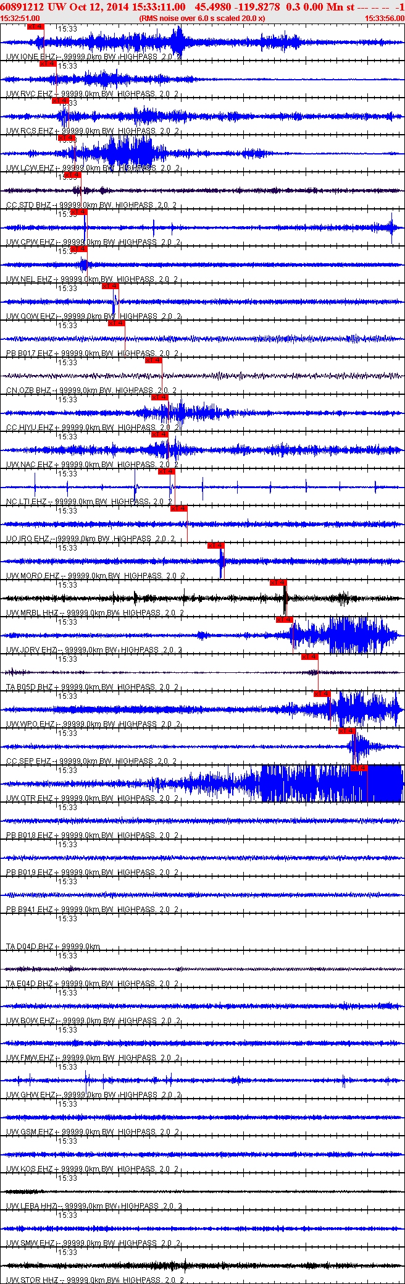Click the red pick marker on UW.MRBL trace
405x1284 pixels.
pyautogui.click(x=278, y=583)
